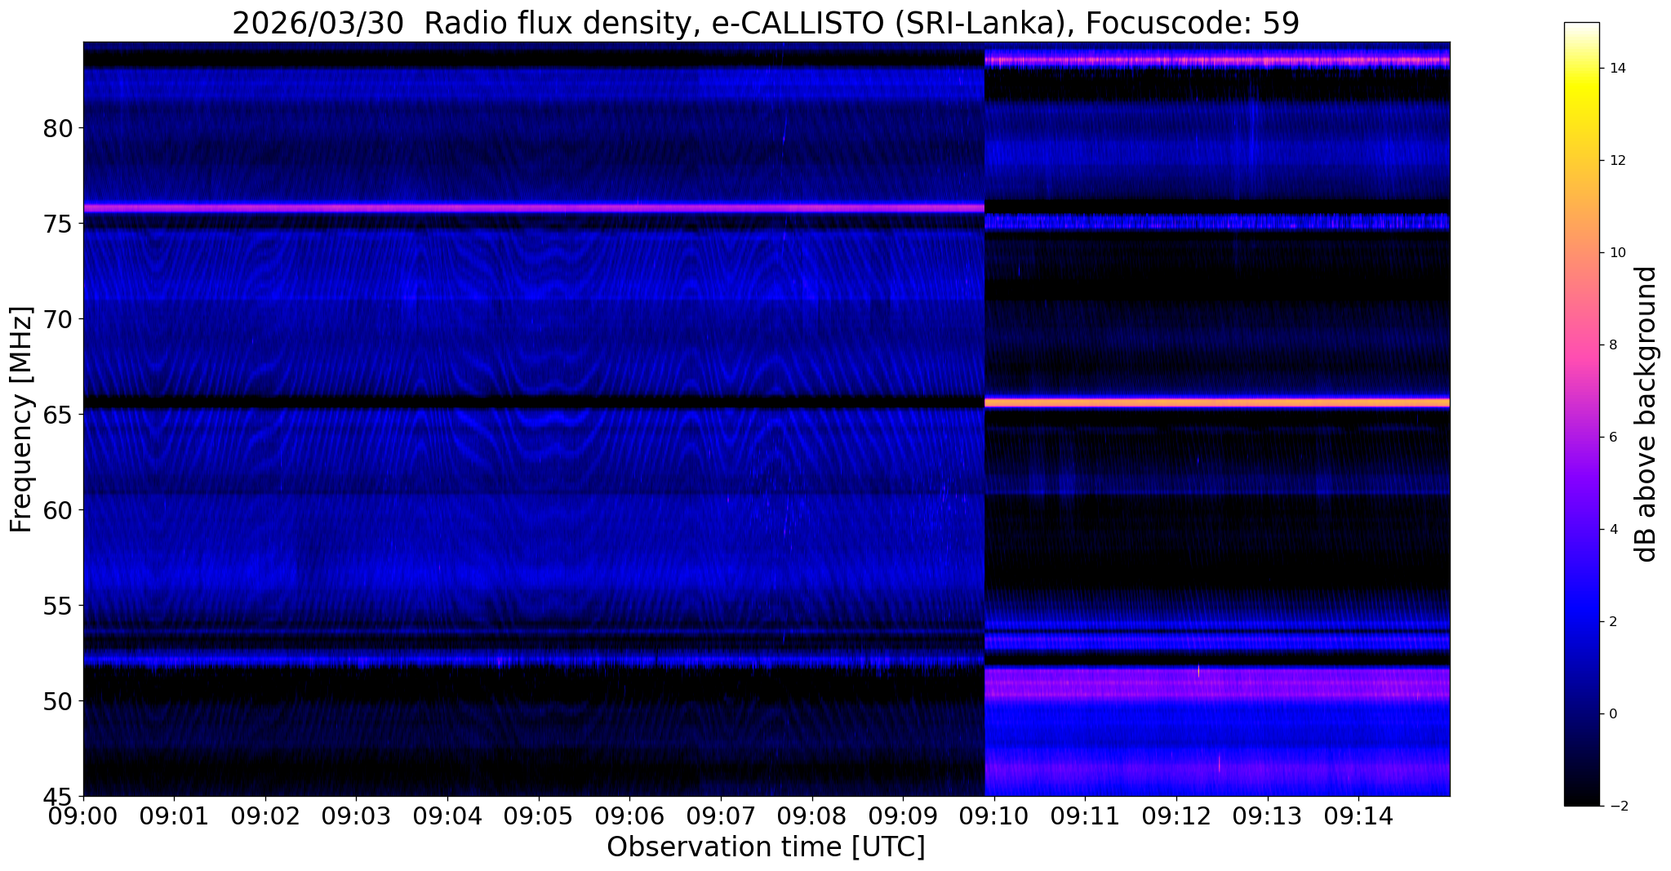The width and height of the screenshot is (1671, 871).
Task: Click the 09:00 time tick label
Action: tap(83, 816)
